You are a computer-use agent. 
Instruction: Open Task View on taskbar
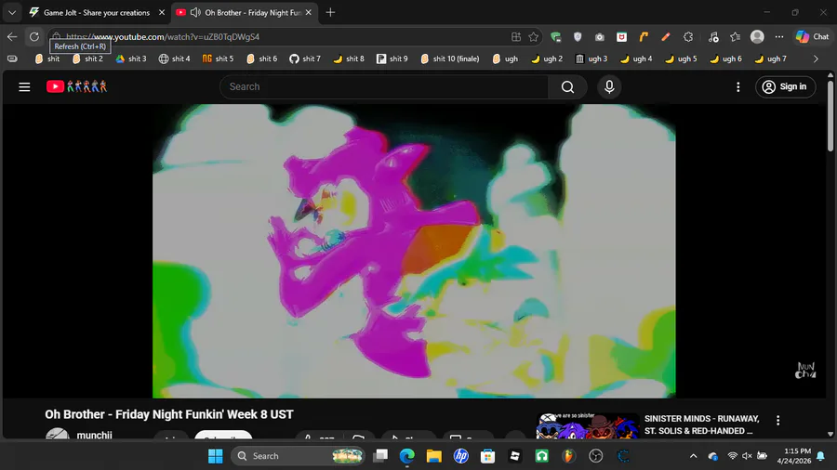pos(380,456)
